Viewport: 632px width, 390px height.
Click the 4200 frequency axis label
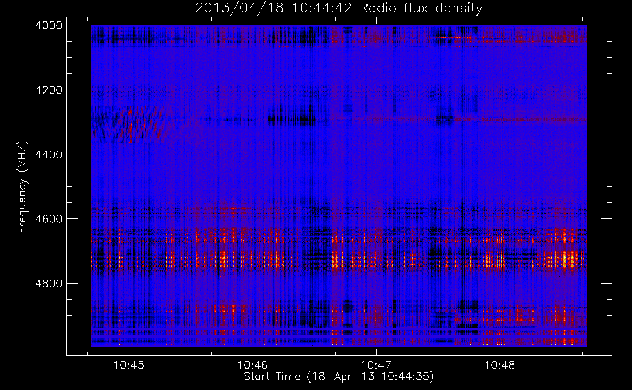tap(49, 90)
